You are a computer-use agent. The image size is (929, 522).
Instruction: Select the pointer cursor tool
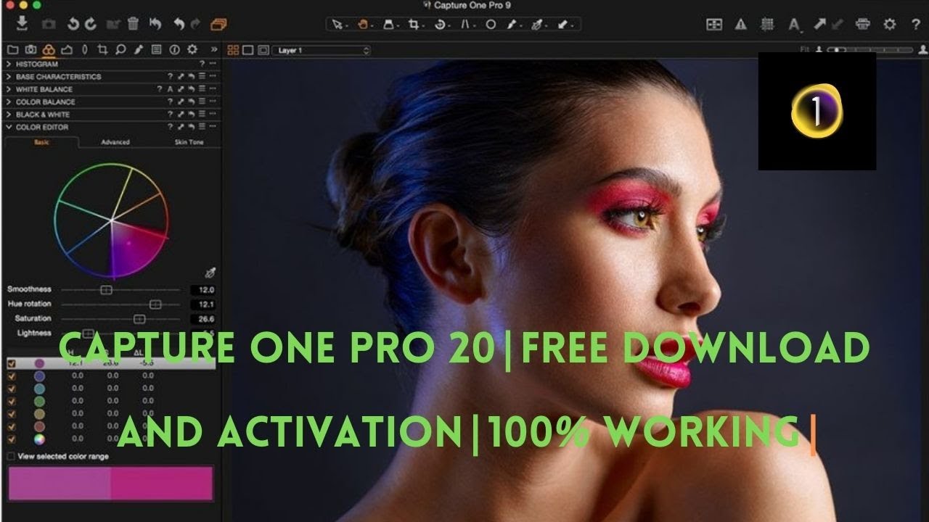coord(337,24)
